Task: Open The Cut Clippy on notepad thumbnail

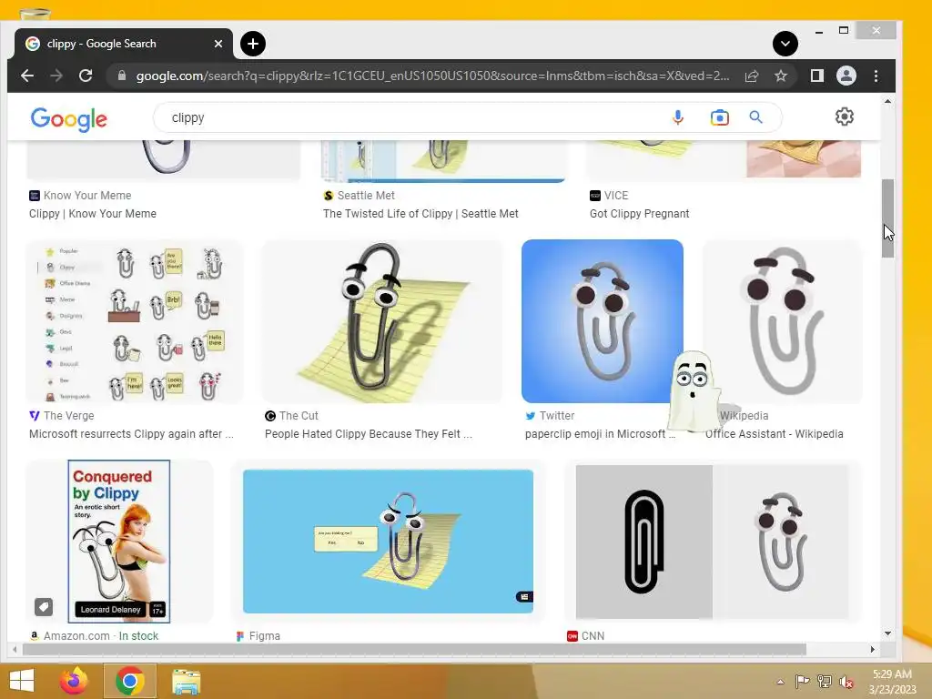Action: tap(382, 321)
